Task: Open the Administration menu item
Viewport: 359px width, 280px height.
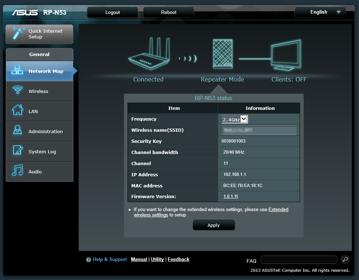Action: tap(40, 131)
